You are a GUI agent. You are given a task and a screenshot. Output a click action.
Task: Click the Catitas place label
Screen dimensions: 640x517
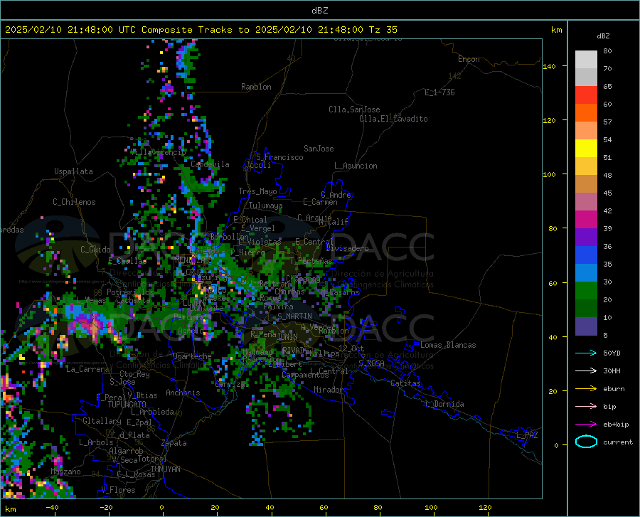pyautogui.click(x=405, y=383)
